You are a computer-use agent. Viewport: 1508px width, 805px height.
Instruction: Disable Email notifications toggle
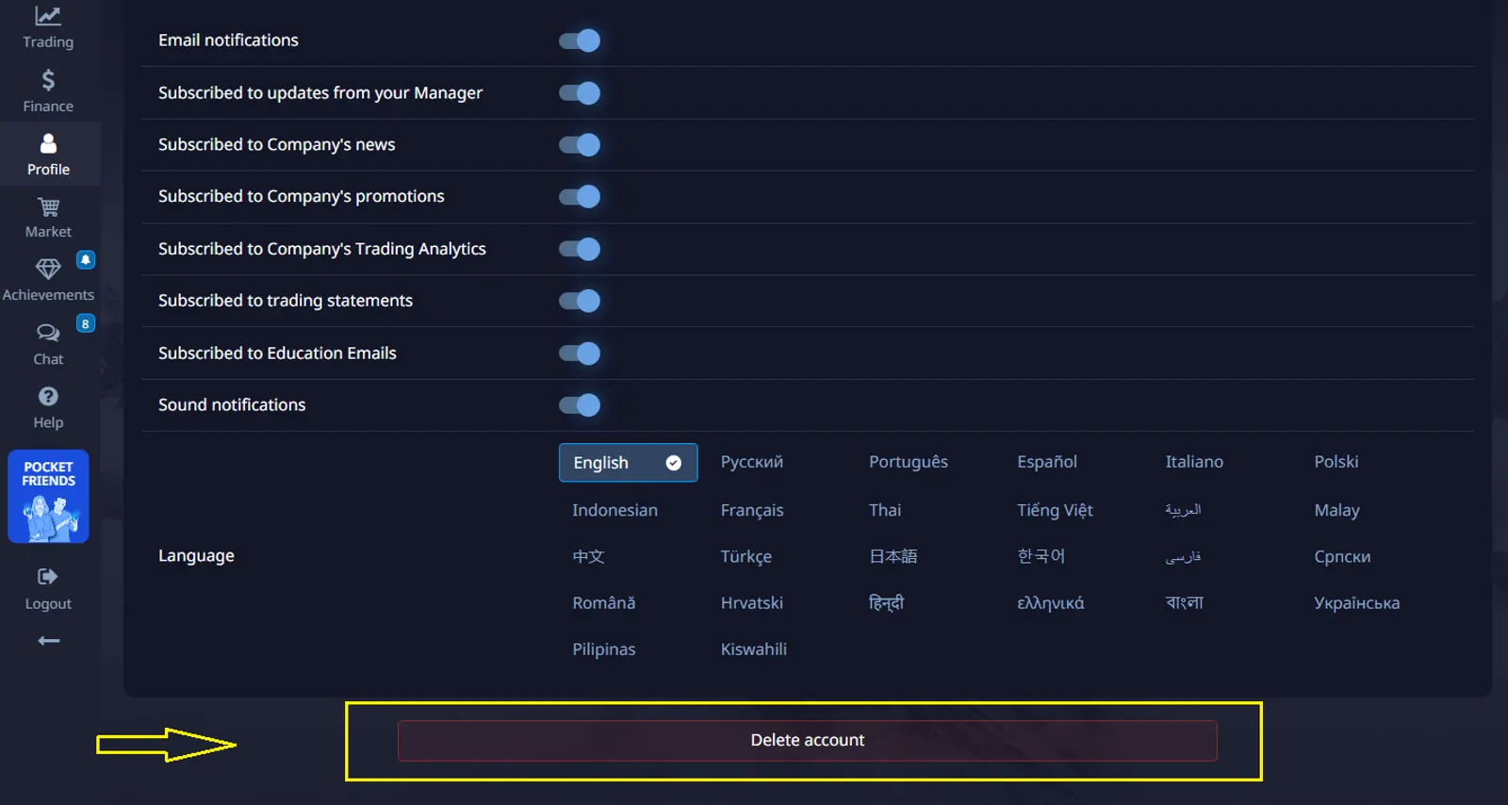click(x=580, y=41)
